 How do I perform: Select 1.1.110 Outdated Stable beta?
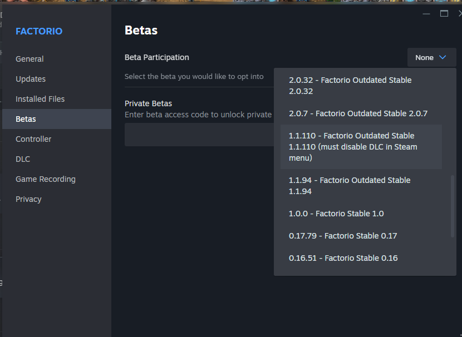click(x=361, y=147)
